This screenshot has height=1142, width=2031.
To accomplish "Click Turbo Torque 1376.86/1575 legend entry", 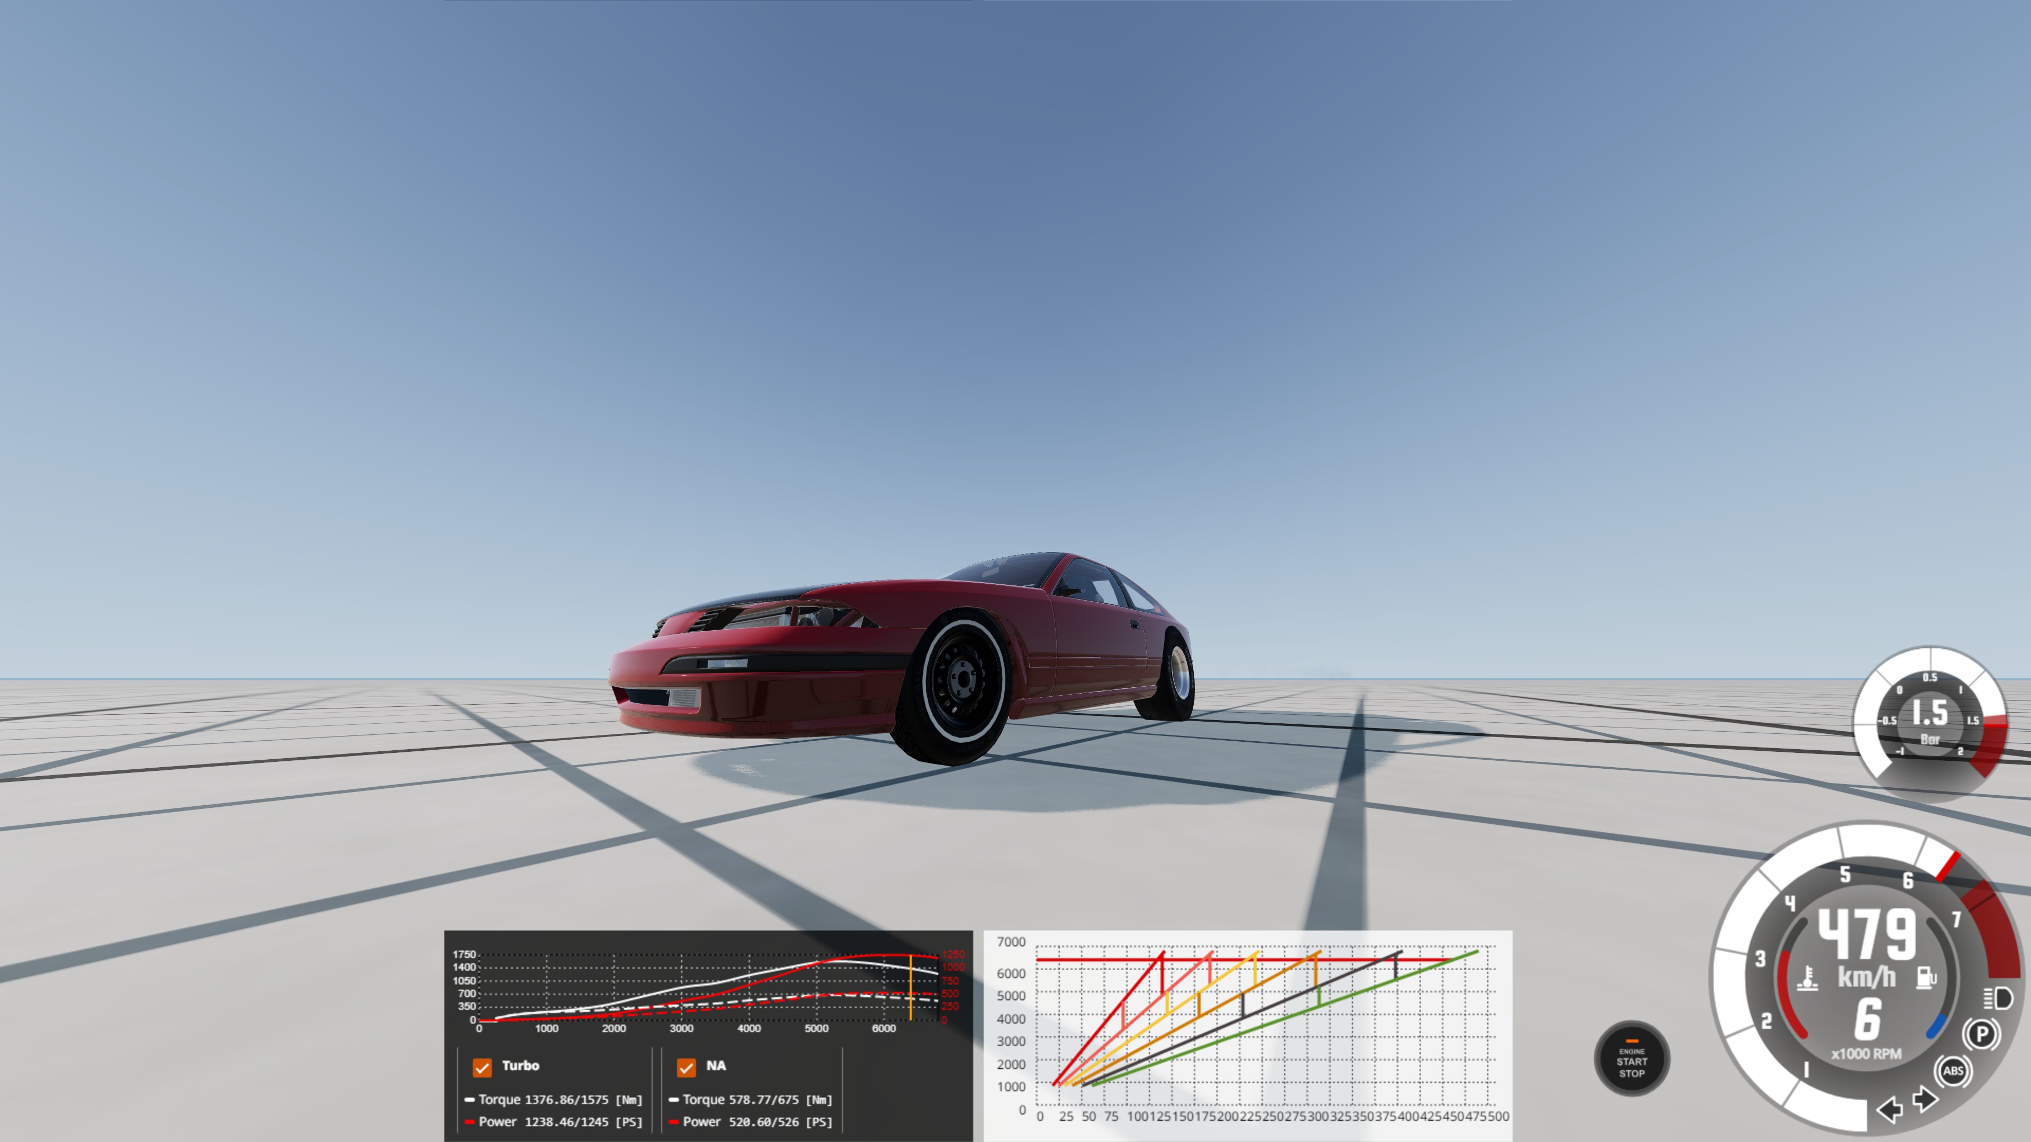I will 554,1100.
